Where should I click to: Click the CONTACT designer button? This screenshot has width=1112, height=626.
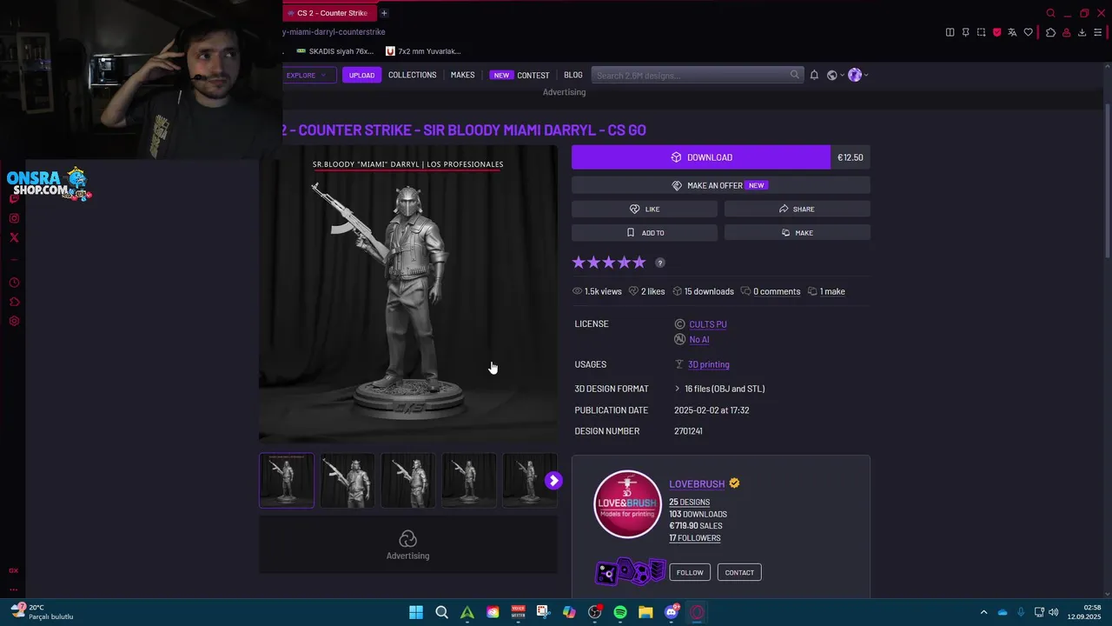click(x=739, y=572)
